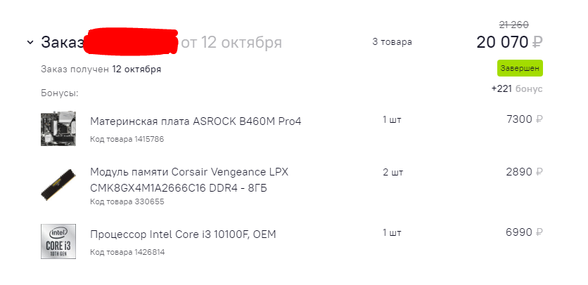Viewport: 588px width, 285px height.
Task: Collapse the order details chevron
Action: (30, 42)
